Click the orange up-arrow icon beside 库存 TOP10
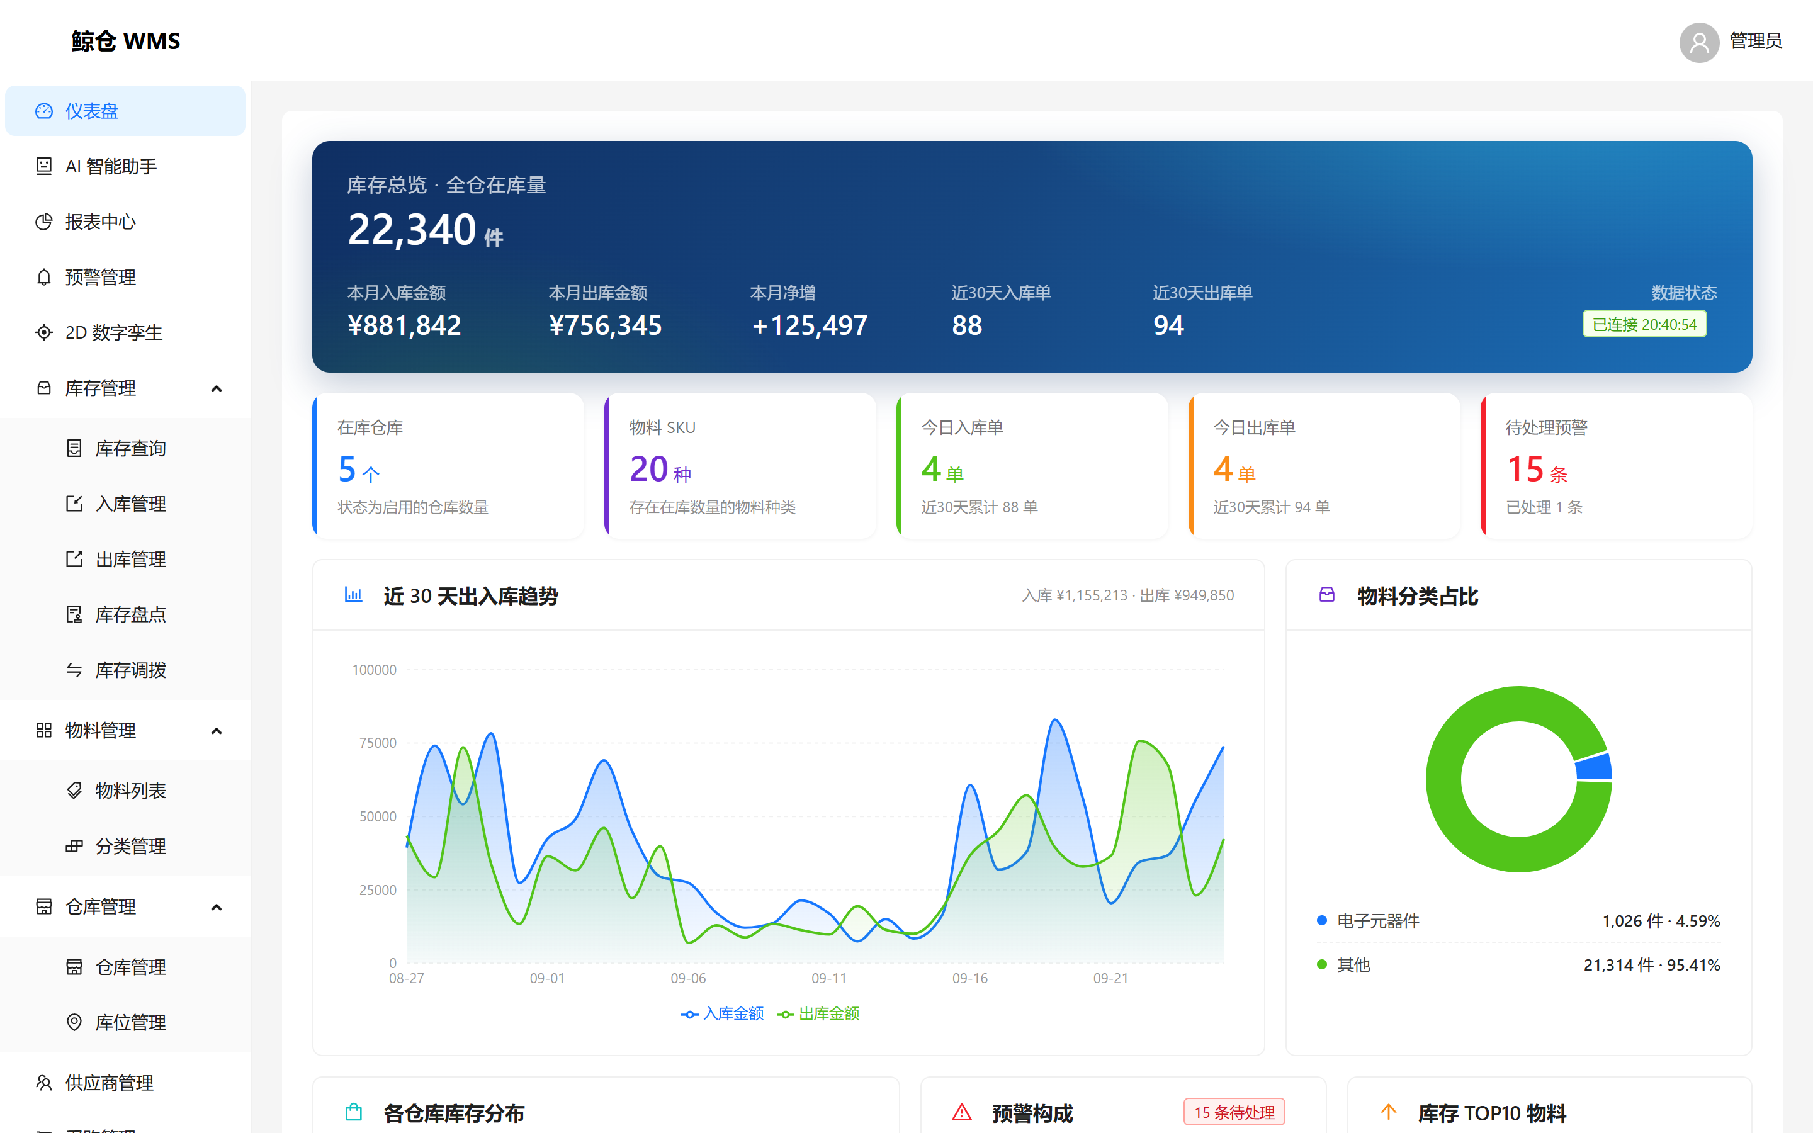The image size is (1813, 1133). [1388, 1113]
